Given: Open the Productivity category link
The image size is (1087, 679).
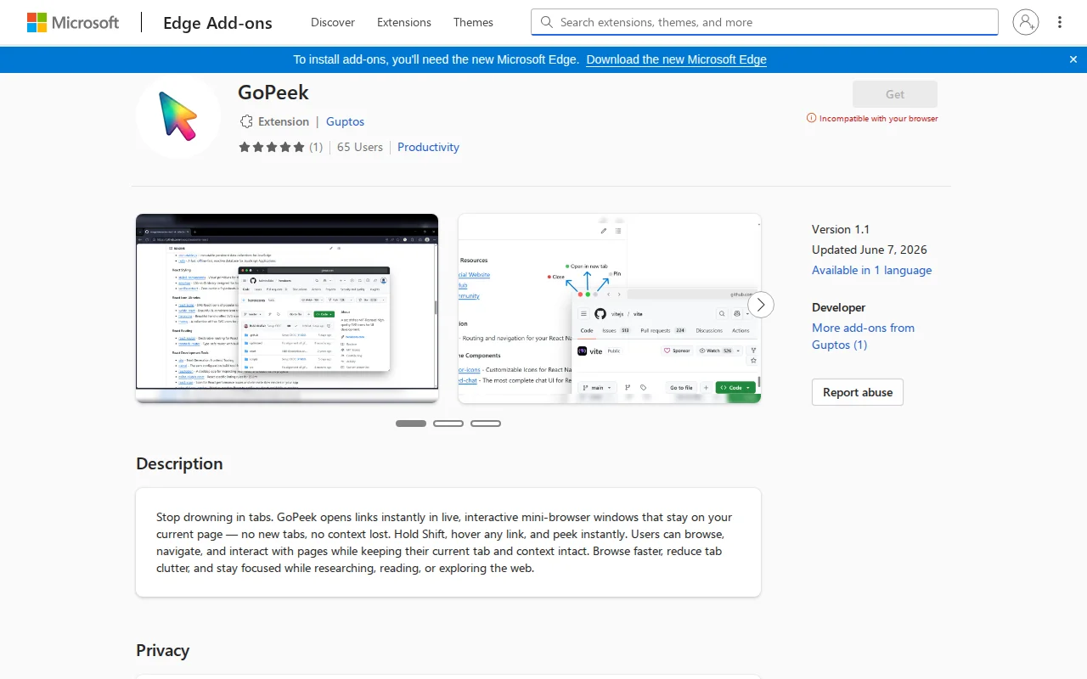Looking at the screenshot, I should pyautogui.click(x=428, y=147).
